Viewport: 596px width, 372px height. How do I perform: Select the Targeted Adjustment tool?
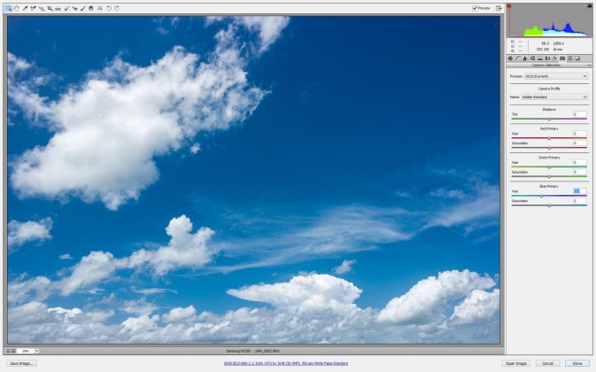[x=41, y=8]
